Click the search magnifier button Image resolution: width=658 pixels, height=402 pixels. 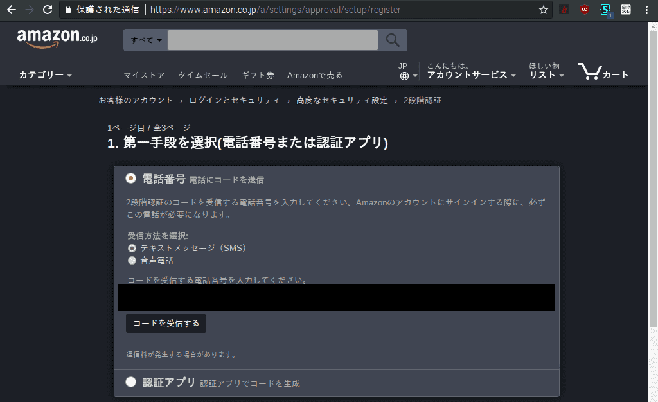393,40
